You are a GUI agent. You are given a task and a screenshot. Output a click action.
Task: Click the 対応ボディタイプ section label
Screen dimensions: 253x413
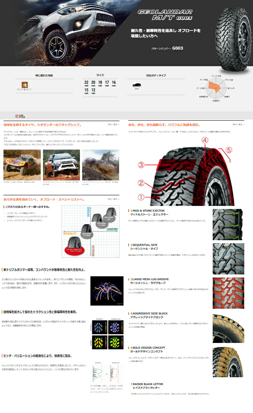pos(156,75)
